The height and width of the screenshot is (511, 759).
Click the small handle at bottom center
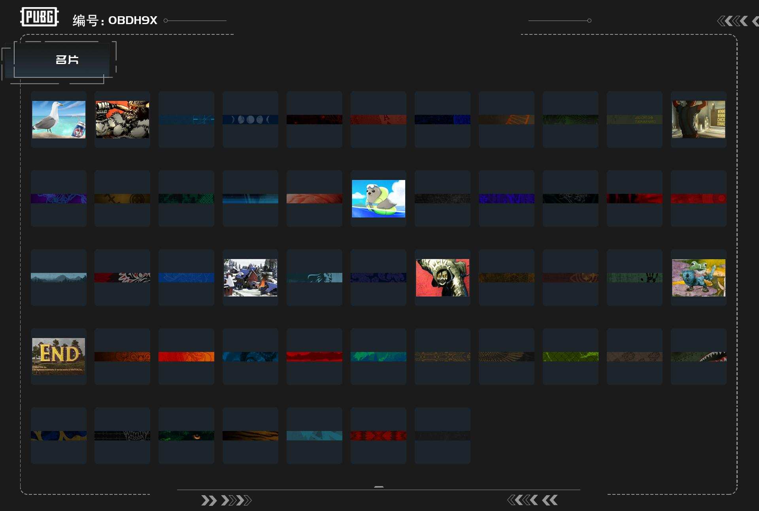(x=379, y=487)
